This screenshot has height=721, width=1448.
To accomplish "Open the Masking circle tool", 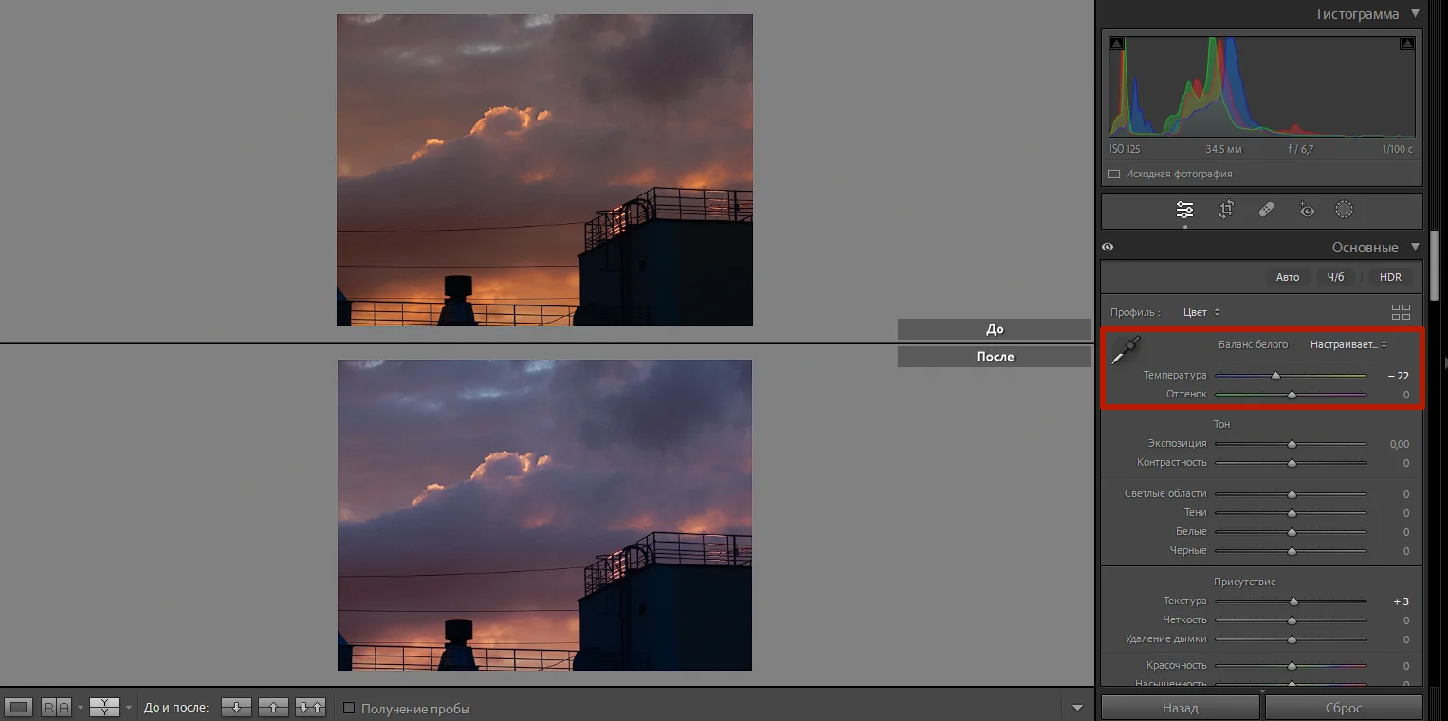I will tap(1344, 210).
